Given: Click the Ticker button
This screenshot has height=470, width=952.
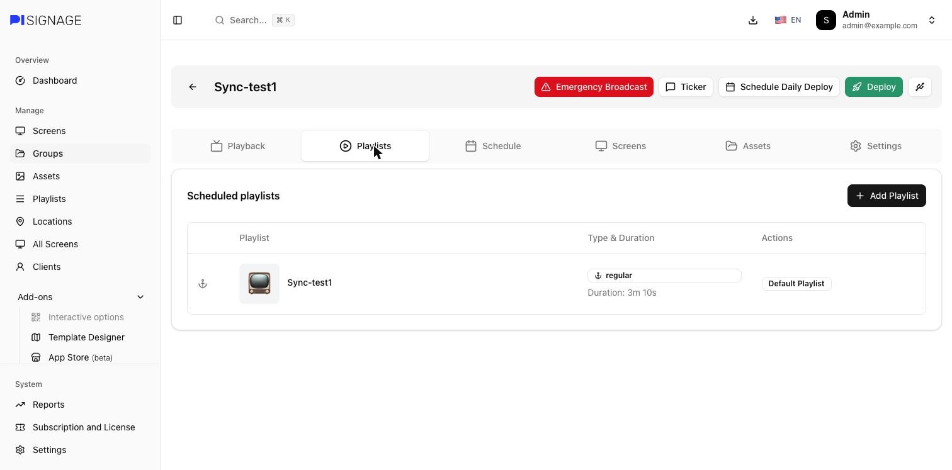Looking at the screenshot, I should pyautogui.click(x=686, y=87).
